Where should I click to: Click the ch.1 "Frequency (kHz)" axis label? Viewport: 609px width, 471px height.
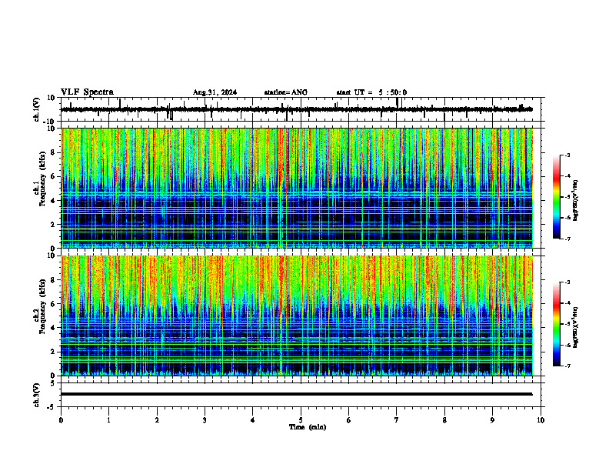[x=42, y=179]
